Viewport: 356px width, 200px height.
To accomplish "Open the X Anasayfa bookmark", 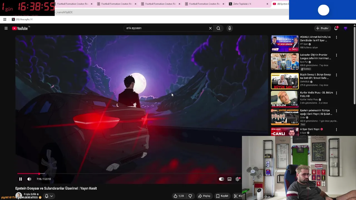I will pyautogui.click(x=22, y=19).
